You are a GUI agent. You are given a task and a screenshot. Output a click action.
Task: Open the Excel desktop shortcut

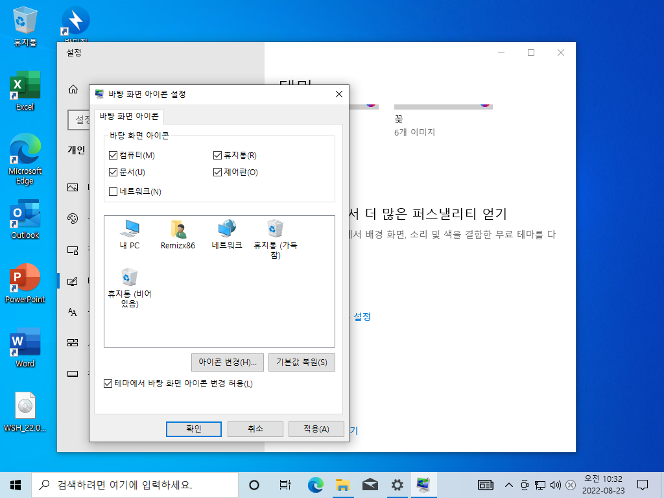(x=25, y=91)
